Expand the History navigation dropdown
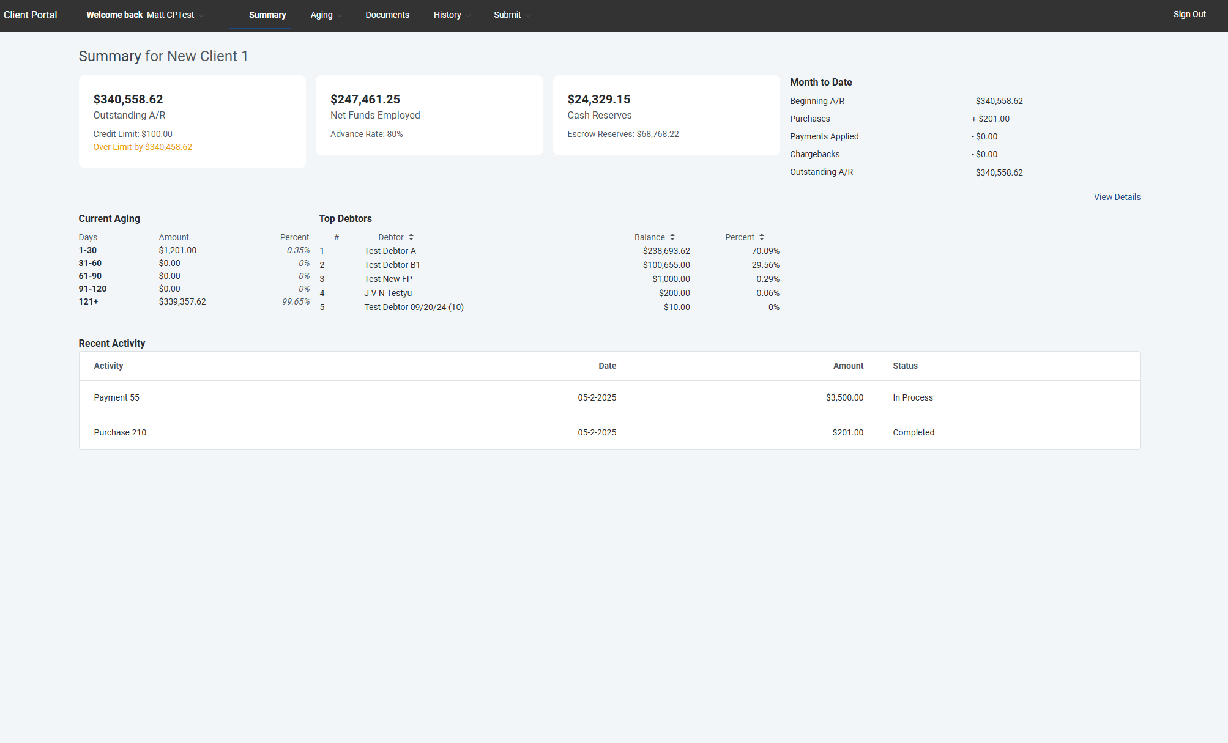Viewport: 1228px width, 743px height. [x=468, y=15]
